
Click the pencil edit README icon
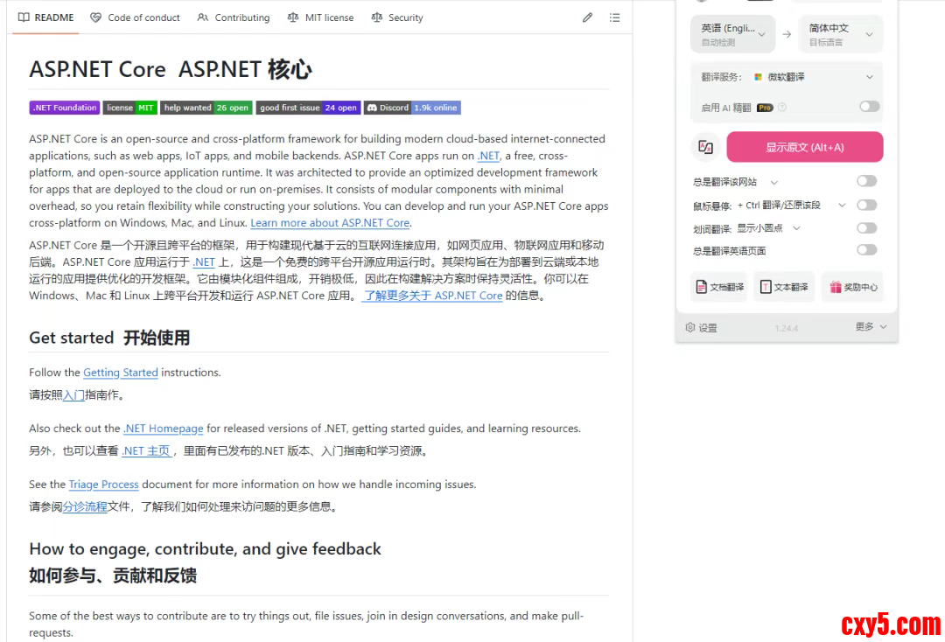[x=587, y=17]
